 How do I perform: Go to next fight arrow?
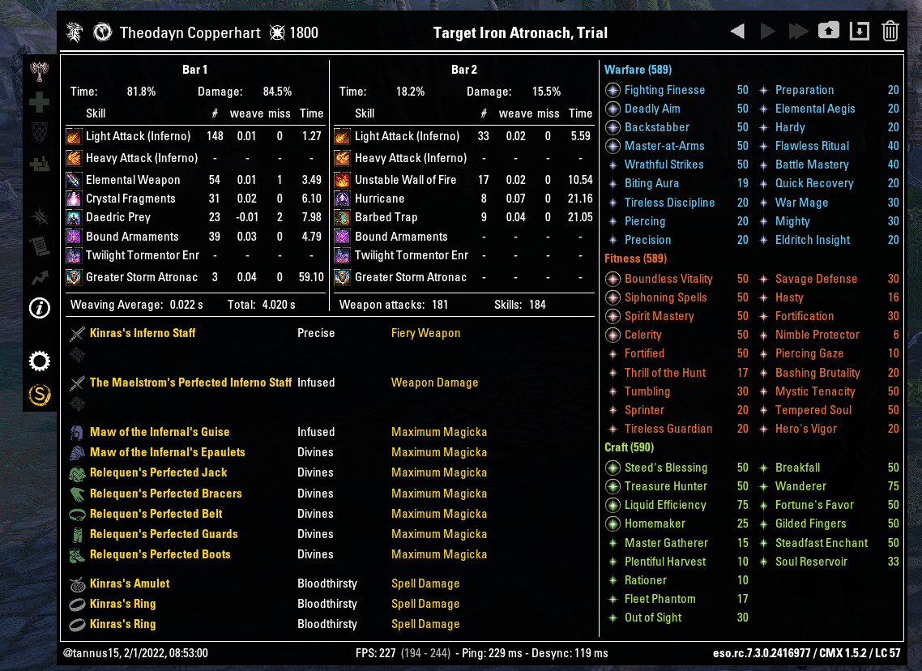point(767,31)
